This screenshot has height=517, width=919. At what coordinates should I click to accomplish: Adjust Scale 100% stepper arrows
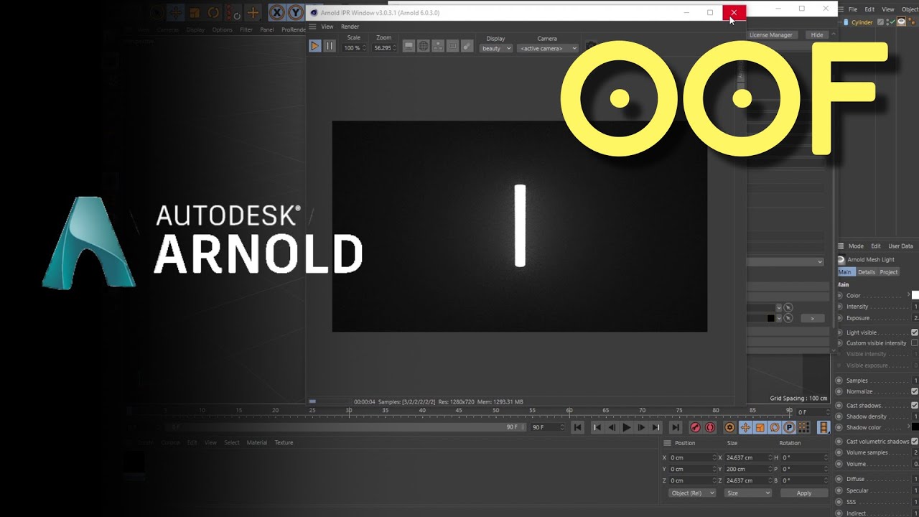point(364,48)
